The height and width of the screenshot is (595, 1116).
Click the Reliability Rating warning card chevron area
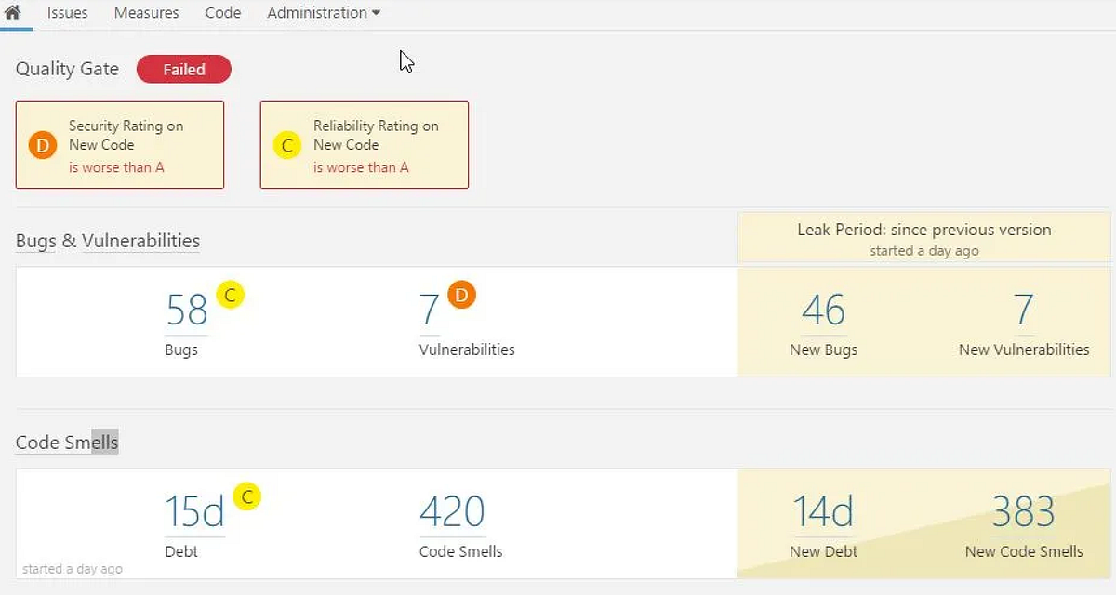[x=364, y=145]
